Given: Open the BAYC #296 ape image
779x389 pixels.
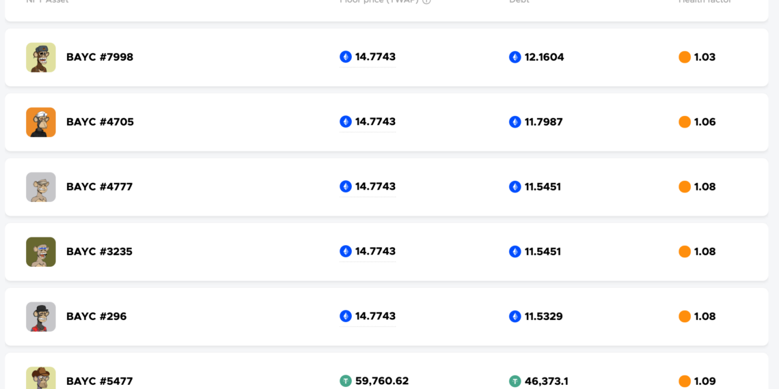Looking at the screenshot, I should (x=41, y=317).
